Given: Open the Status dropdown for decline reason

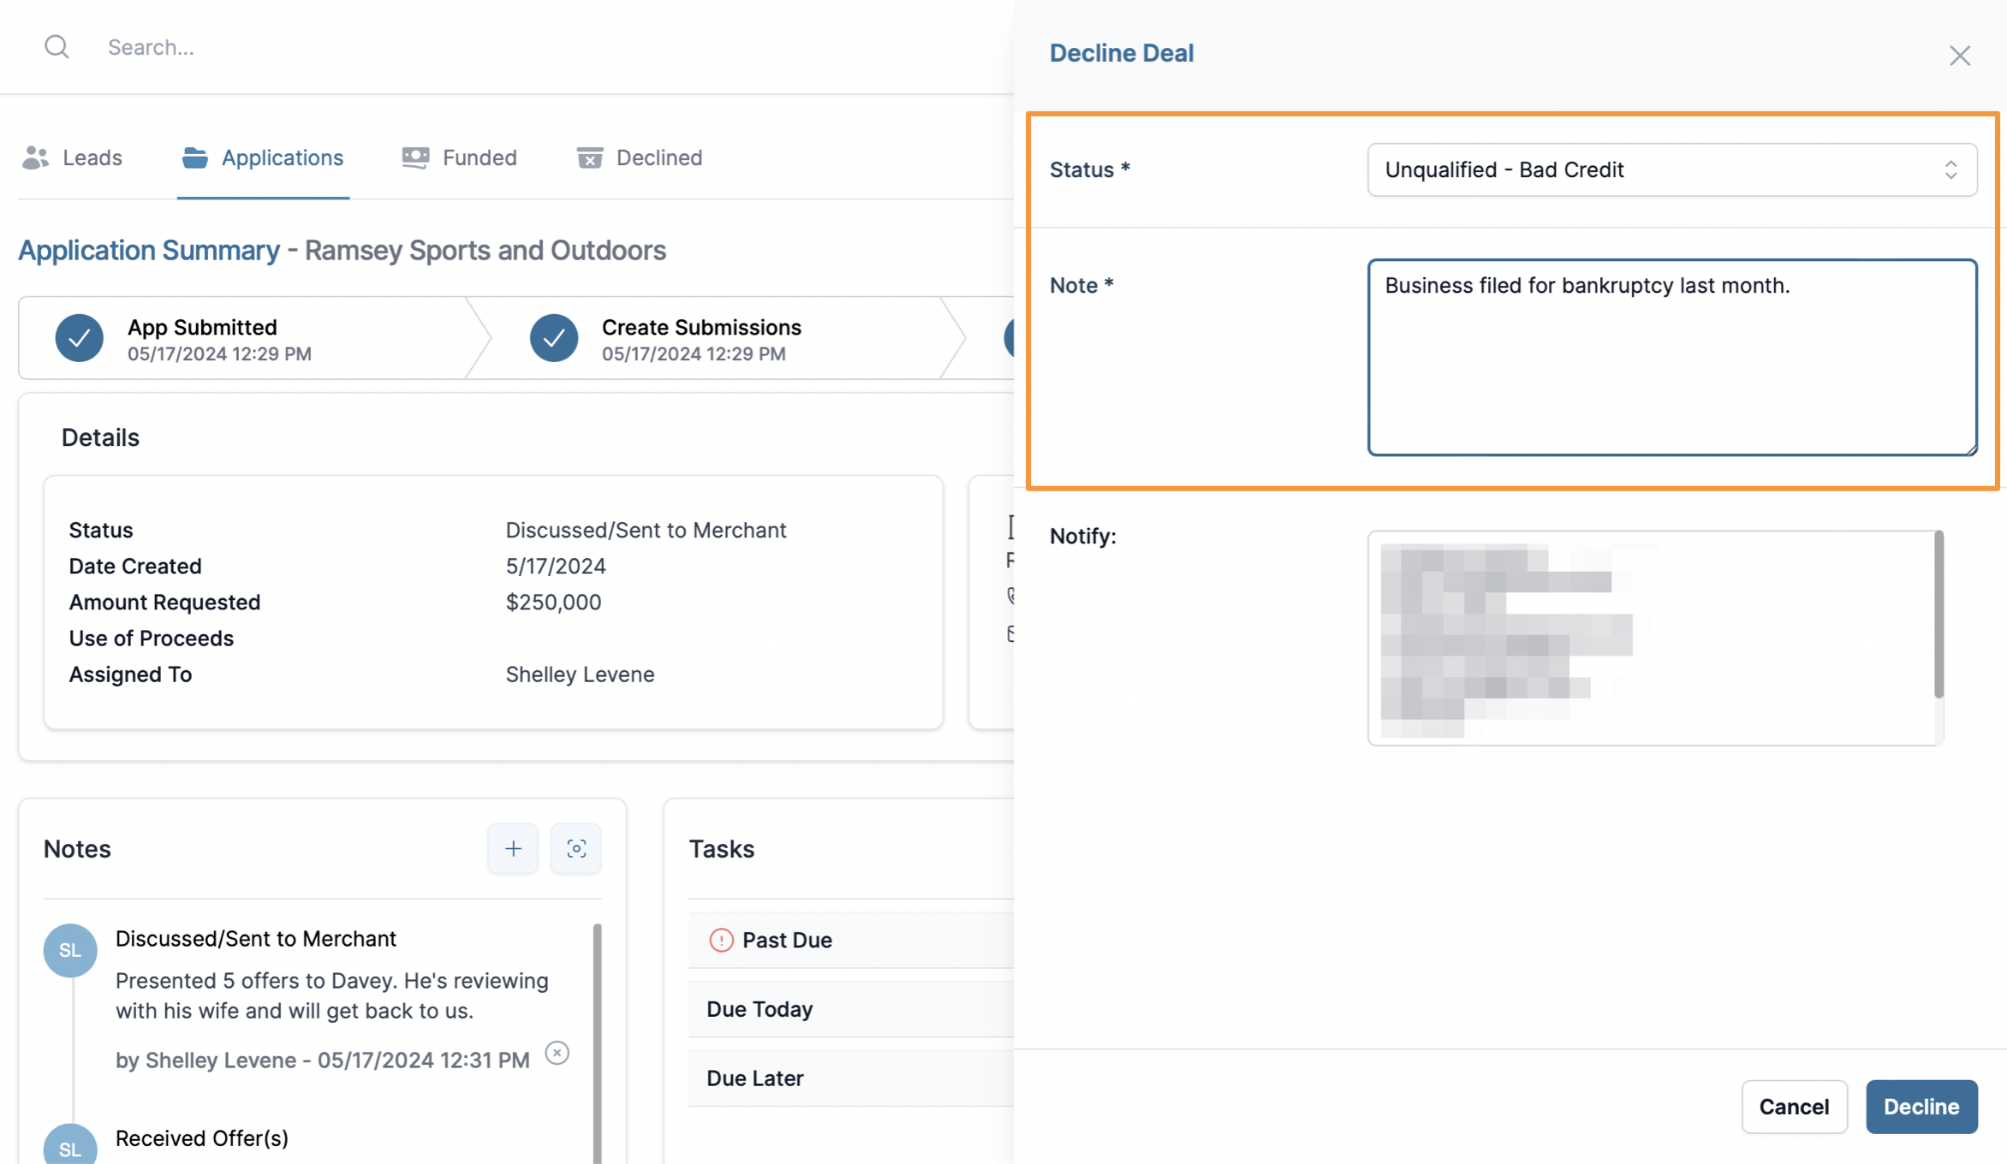Looking at the screenshot, I should tap(1671, 169).
